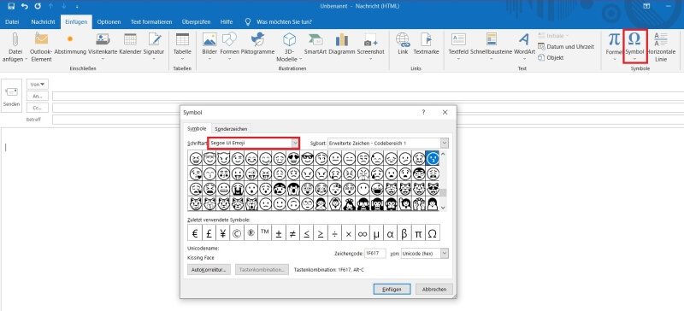
Task: Open Schnellbausteine quick parts
Action: coord(491,46)
